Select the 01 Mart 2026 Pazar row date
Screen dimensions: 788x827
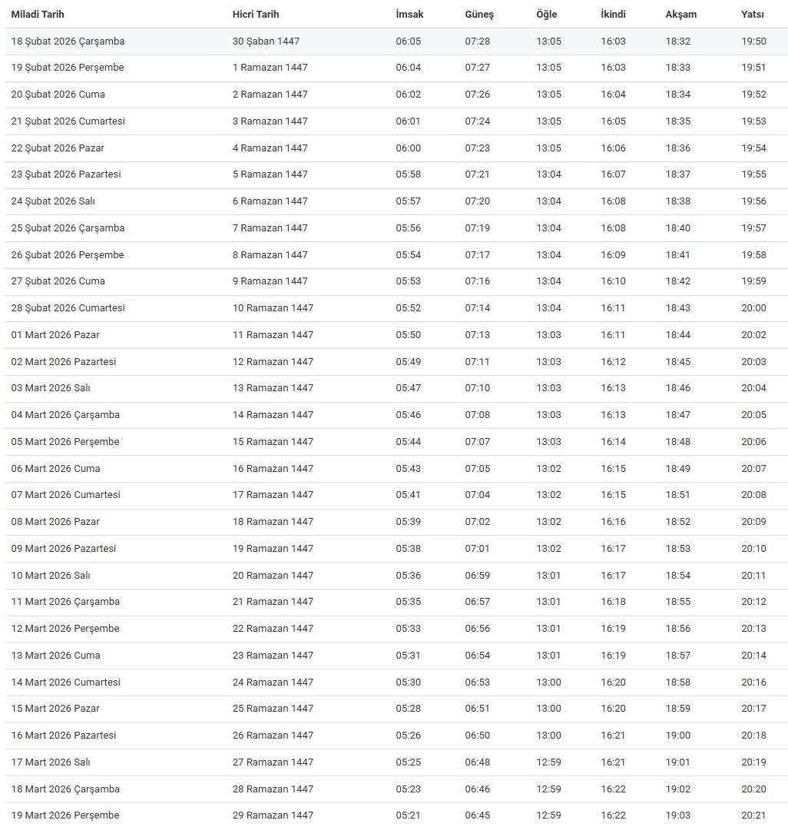55,335
